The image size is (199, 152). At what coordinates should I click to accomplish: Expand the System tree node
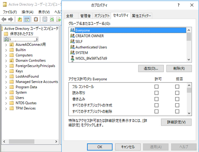(x=6, y=93)
